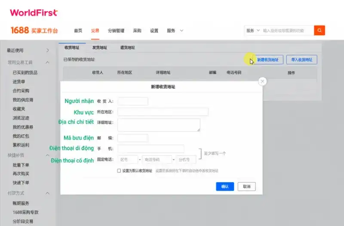The height and width of the screenshot is (226, 344).
Task: Open the 设置 navigation item
Action: [154, 30]
